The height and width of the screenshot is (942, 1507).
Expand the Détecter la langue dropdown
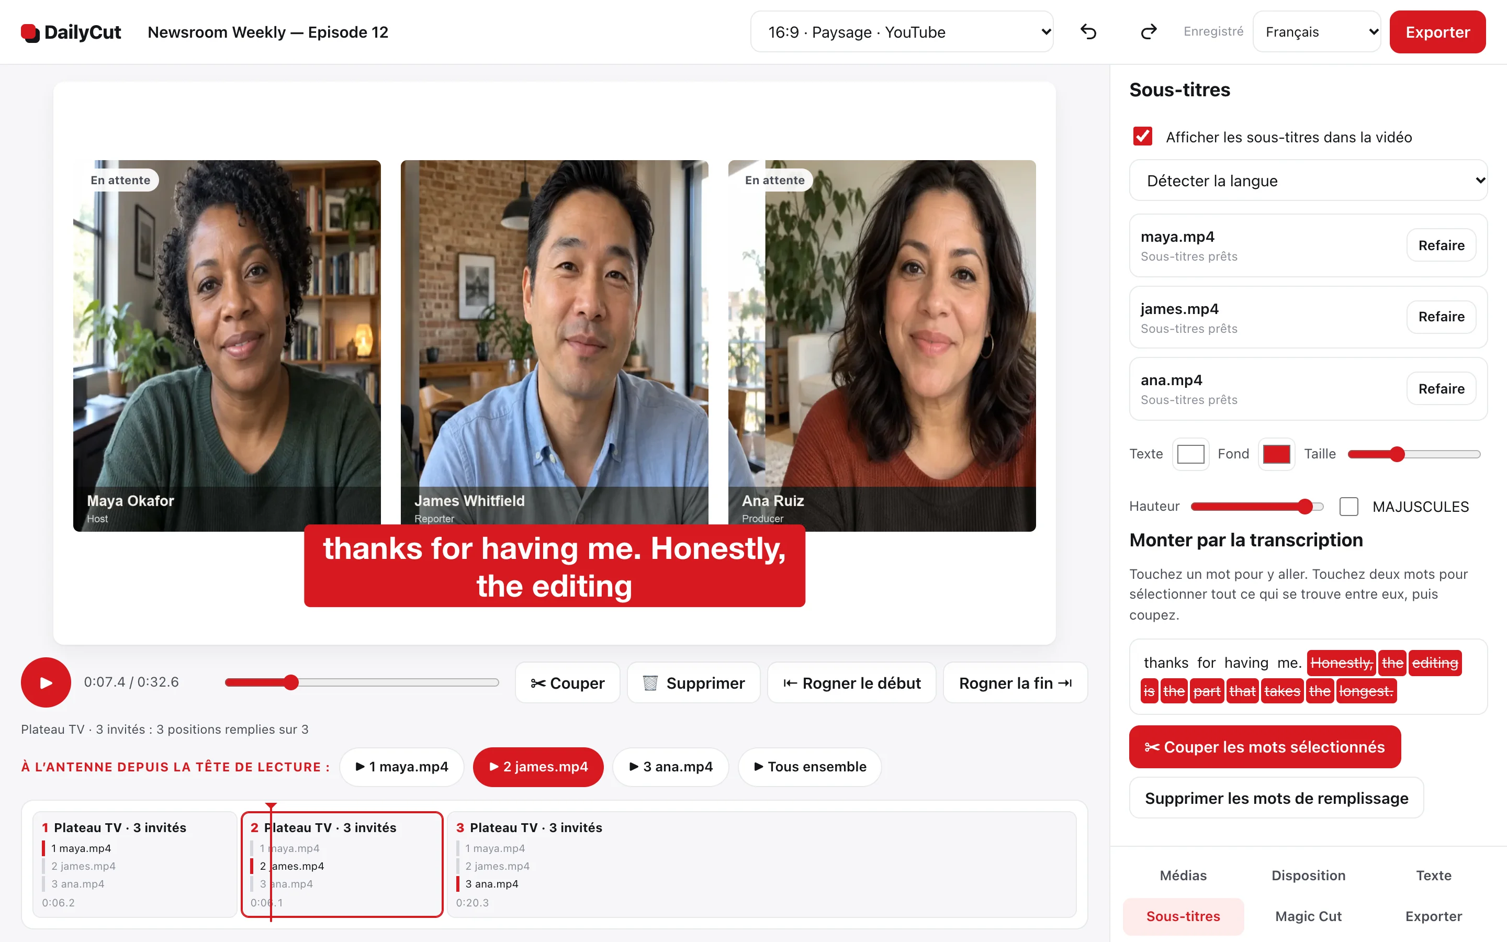pyautogui.click(x=1308, y=181)
